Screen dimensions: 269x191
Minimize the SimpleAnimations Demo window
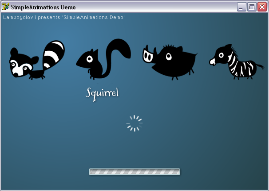coord(241,7)
